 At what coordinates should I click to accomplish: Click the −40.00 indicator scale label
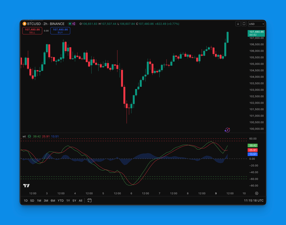click(x=253, y=172)
